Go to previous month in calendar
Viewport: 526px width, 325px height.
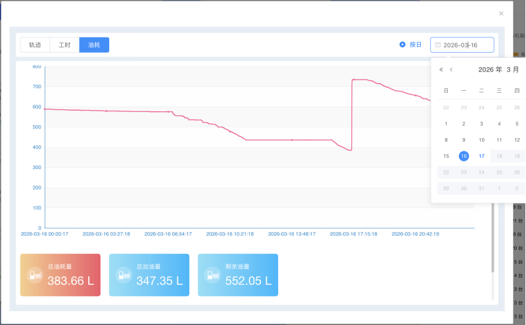coord(451,70)
